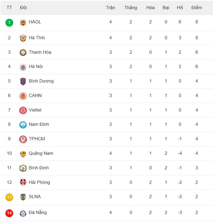Open the Bình Định team name
Screen dimensions: 213x222
39,168
